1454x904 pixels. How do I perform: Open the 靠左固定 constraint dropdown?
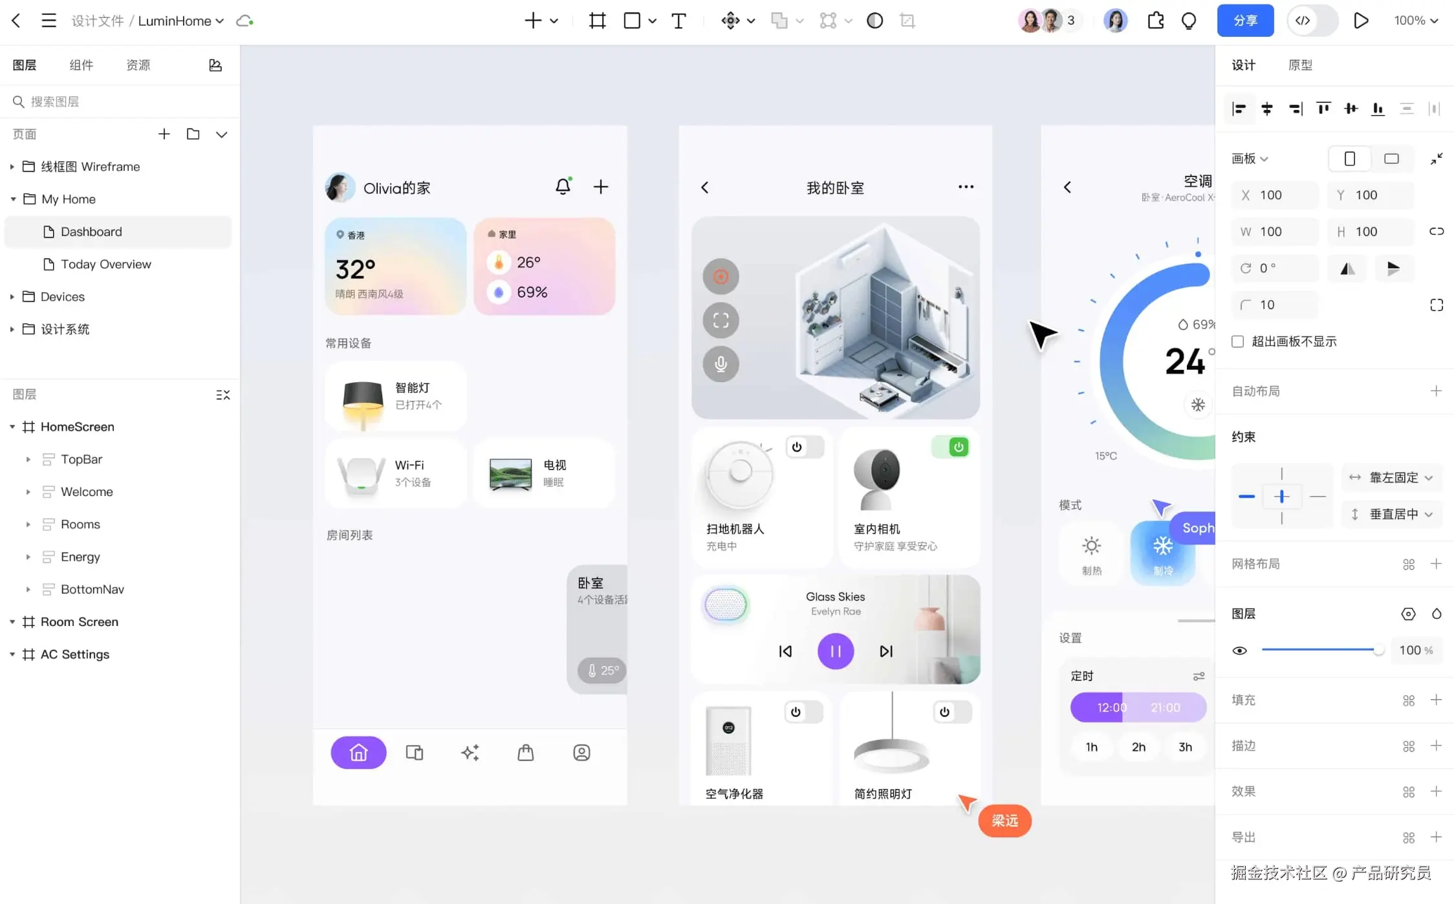click(x=1392, y=477)
